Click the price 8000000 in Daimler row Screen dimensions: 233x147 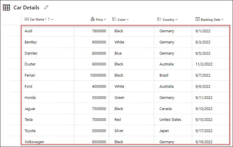99,53
